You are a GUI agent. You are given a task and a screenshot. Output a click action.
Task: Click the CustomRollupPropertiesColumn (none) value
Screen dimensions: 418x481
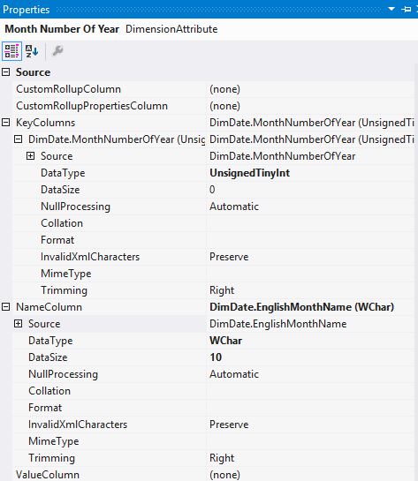[x=224, y=106]
